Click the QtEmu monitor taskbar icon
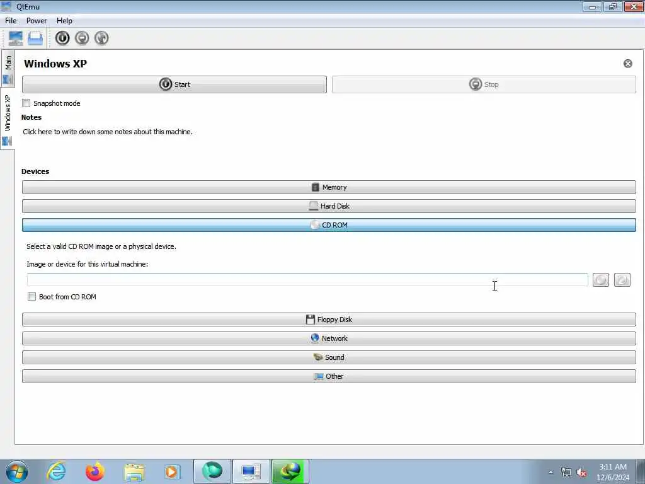The height and width of the screenshot is (484, 645). 251,471
